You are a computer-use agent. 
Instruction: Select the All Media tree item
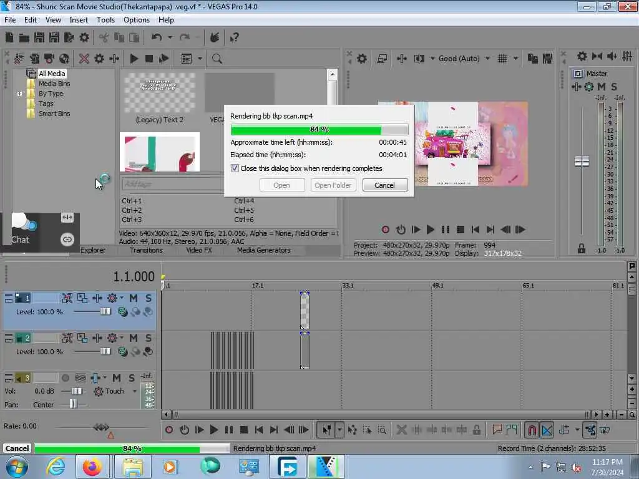point(52,74)
